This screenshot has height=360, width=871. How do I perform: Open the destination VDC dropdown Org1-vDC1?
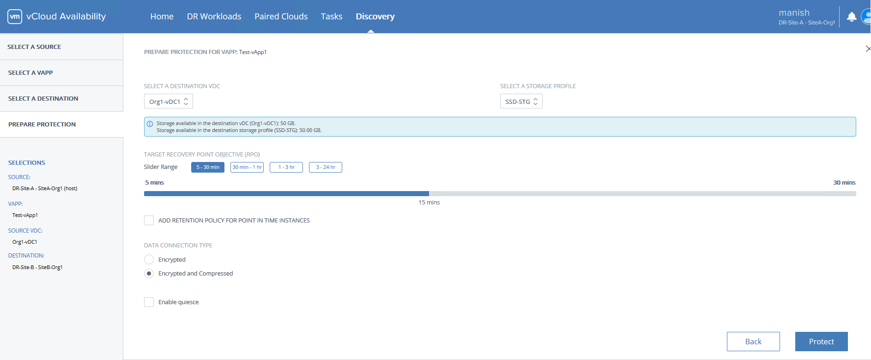169,102
